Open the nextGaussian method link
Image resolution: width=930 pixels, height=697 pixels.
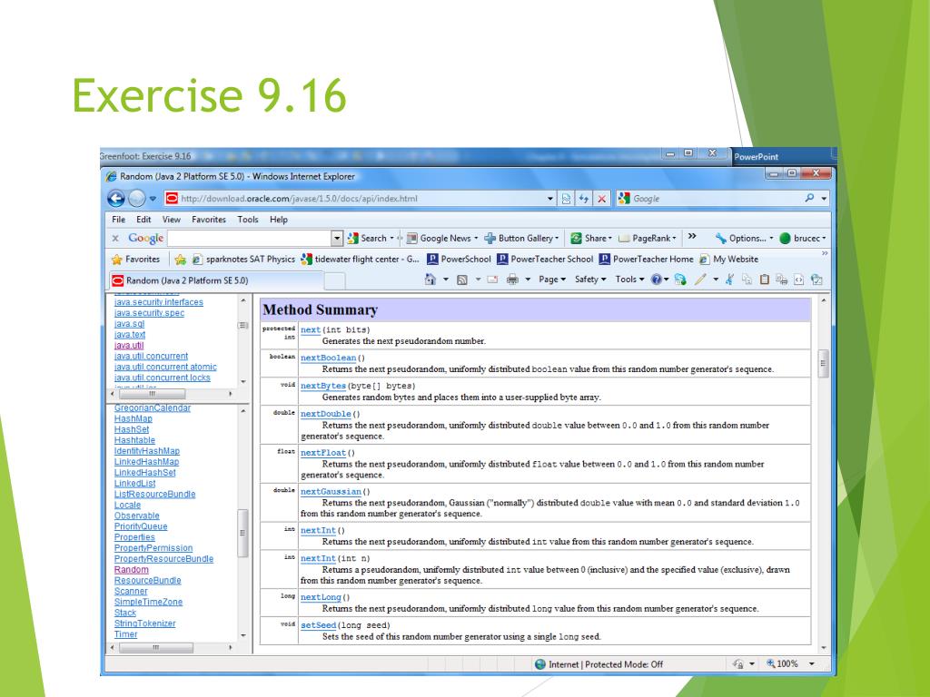coord(331,492)
